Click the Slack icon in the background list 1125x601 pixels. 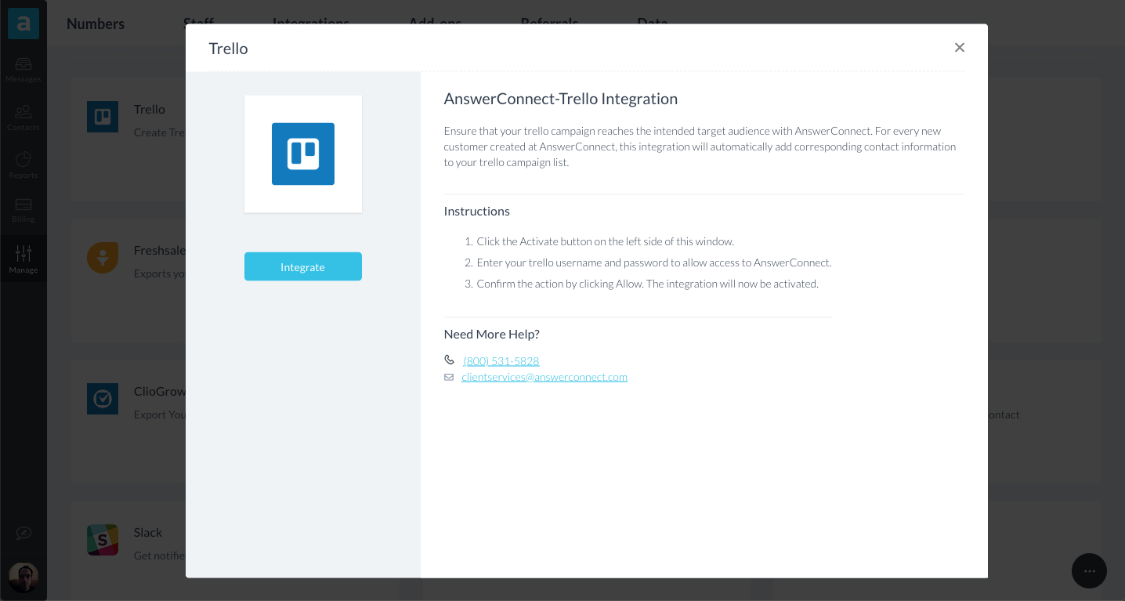(103, 540)
